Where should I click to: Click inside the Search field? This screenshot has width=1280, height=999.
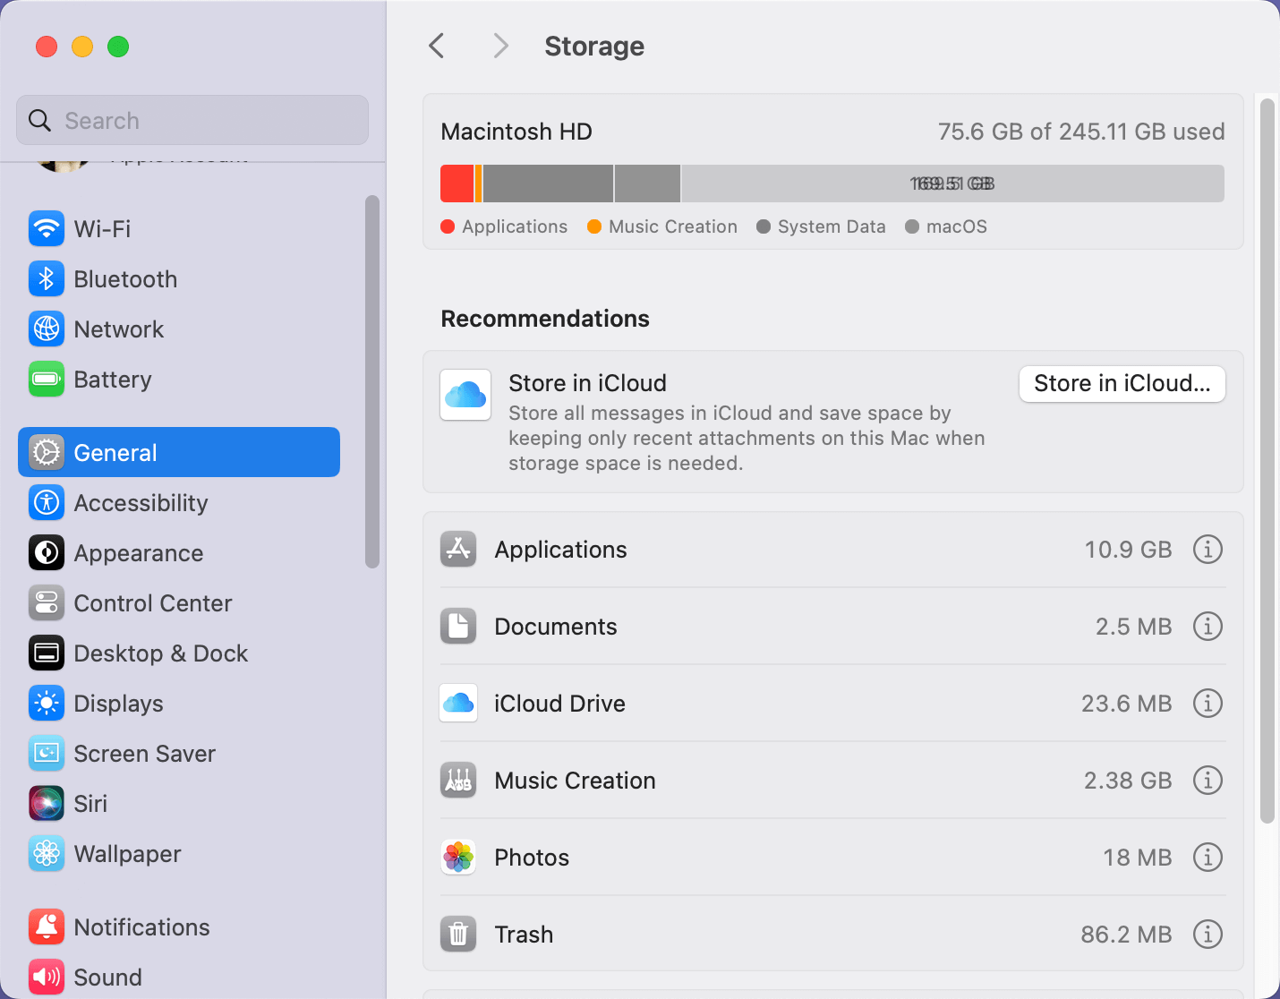(x=192, y=120)
